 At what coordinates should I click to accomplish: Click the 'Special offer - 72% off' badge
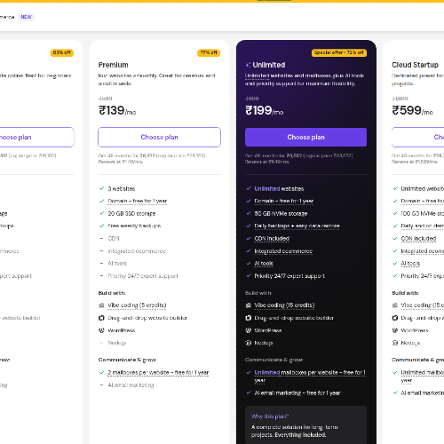(339, 52)
